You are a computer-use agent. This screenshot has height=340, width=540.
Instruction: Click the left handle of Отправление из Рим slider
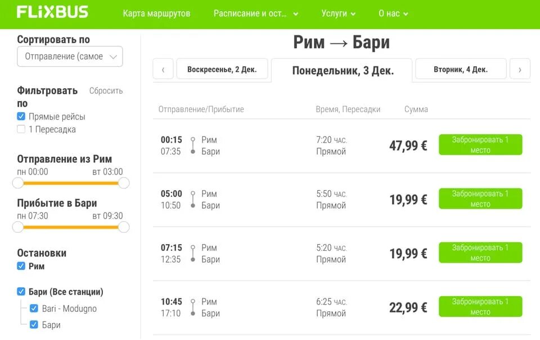(x=18, y=183)
